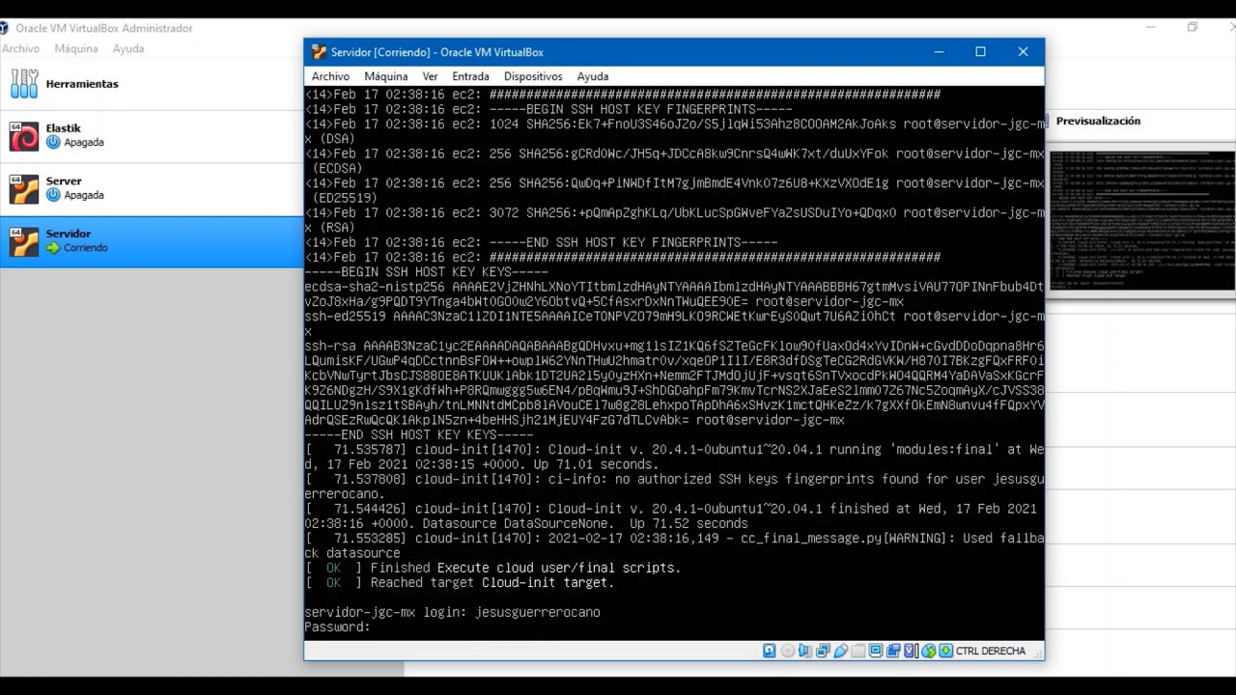
Task: Select Herramientas in the Manager sidebar
Action: 152,84
